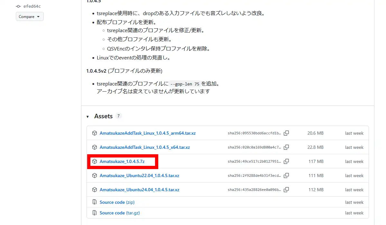
Task: Click the Assets heading text
Action: [103, 116]
